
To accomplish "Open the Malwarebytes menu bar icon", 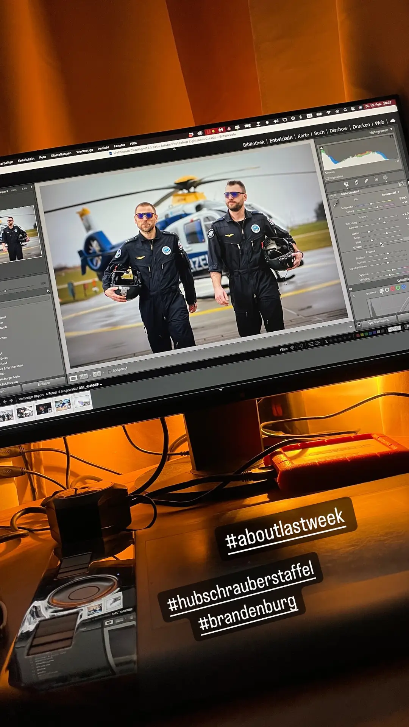I will 221,130.
